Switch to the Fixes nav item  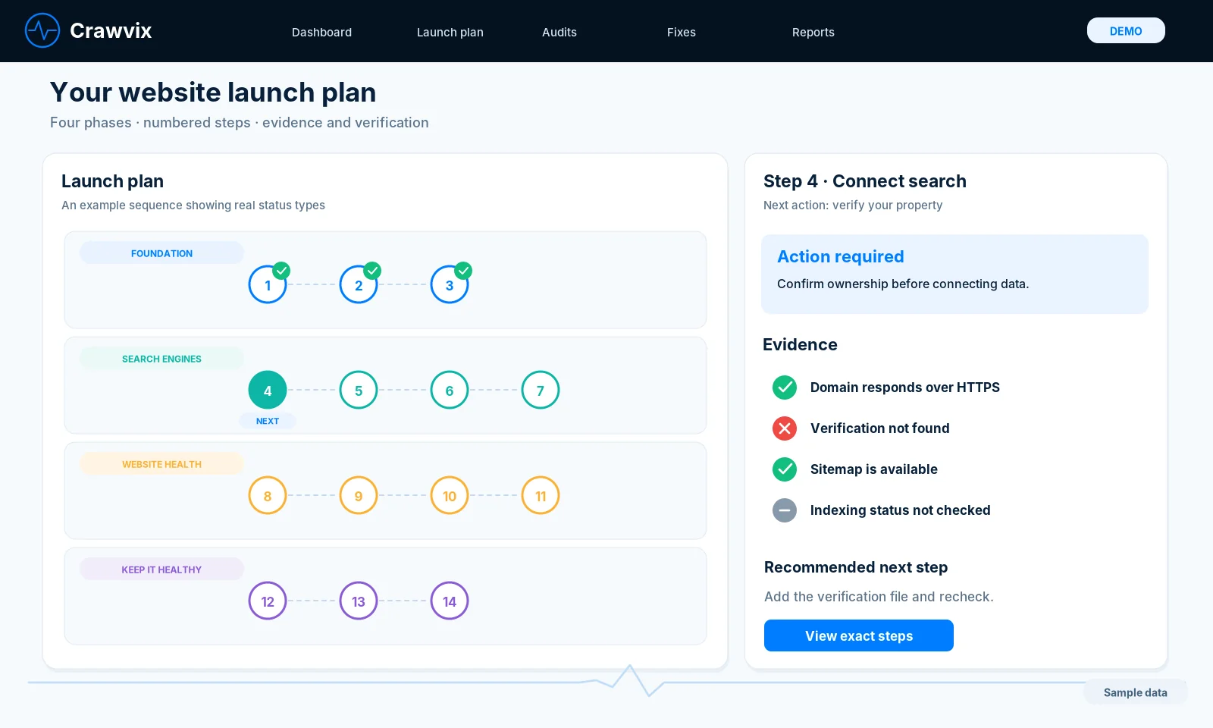(682, 32)
